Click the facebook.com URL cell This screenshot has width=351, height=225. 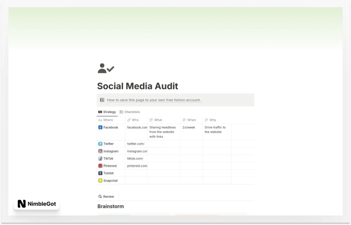136,127
